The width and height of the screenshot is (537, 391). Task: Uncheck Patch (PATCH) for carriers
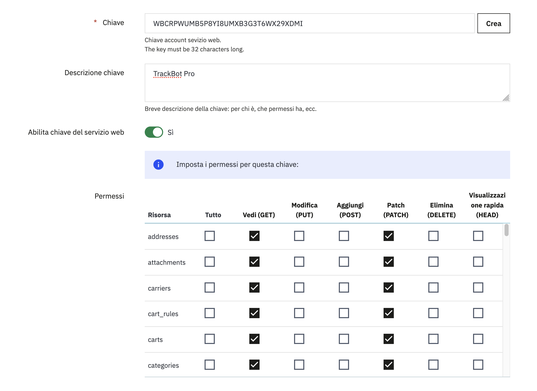coord(388,287)
